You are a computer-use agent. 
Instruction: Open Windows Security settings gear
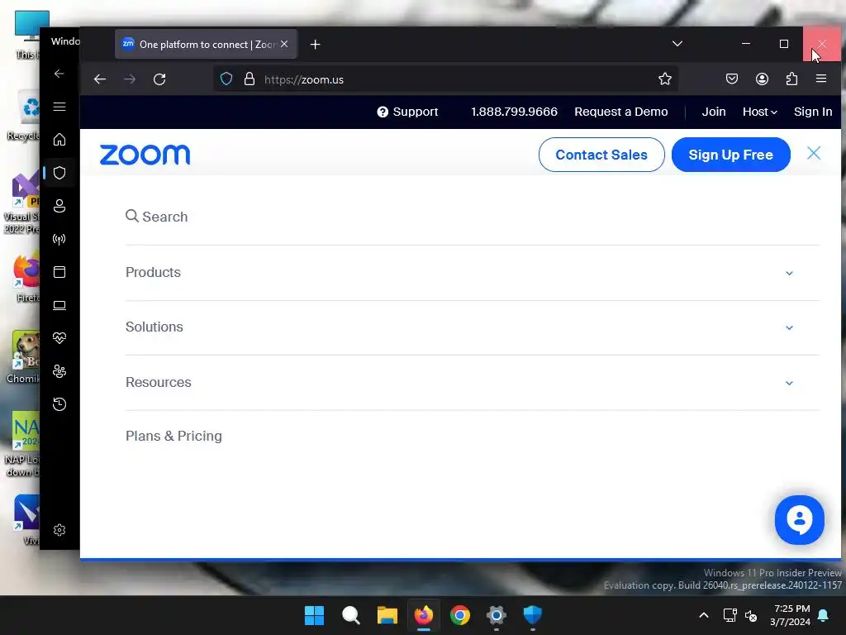[59, 530]
